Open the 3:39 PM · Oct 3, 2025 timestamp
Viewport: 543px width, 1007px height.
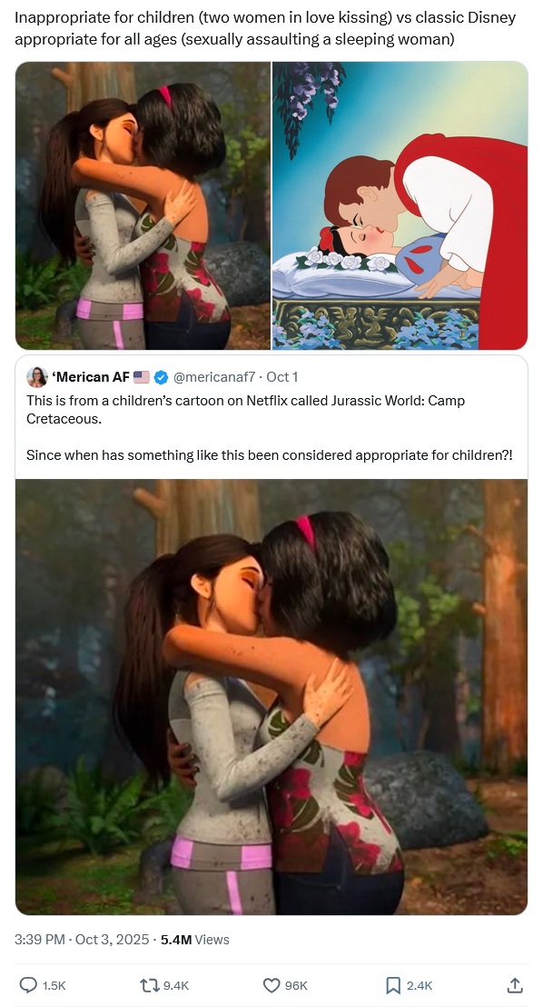coord(82,940)
